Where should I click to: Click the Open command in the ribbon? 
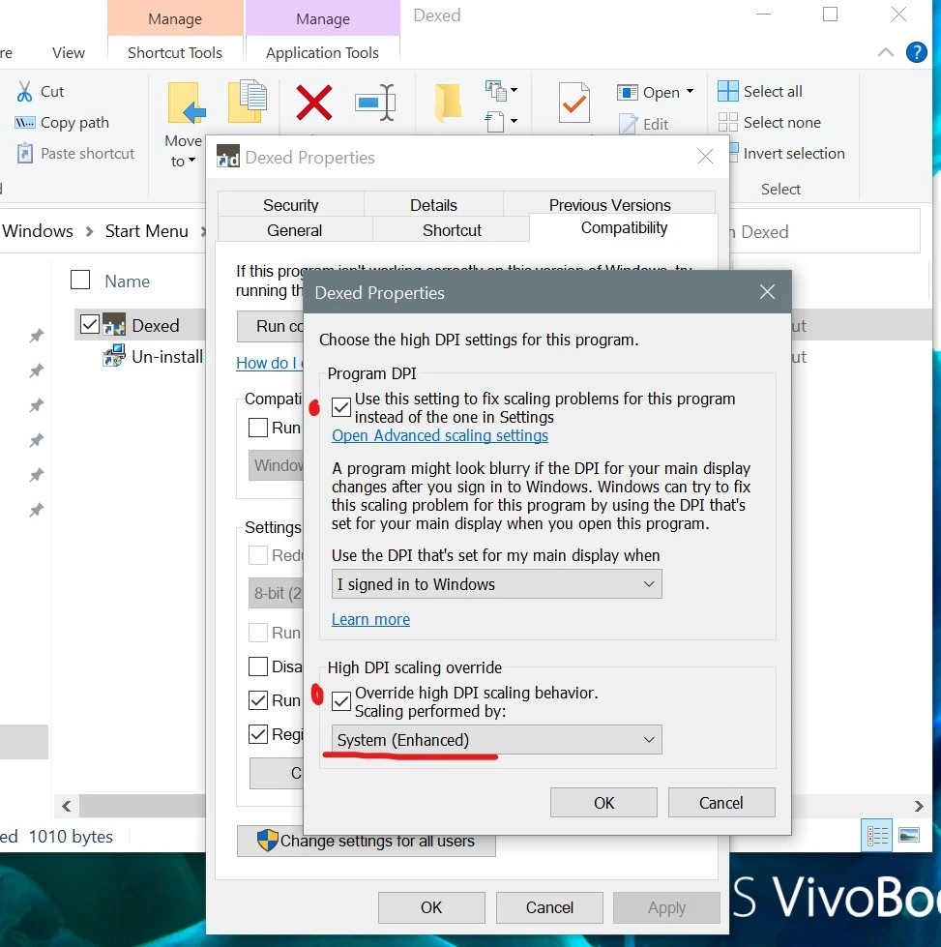point(649,93)
